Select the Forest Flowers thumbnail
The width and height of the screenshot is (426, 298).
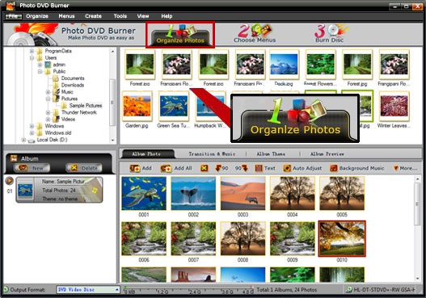click(321, 65)
